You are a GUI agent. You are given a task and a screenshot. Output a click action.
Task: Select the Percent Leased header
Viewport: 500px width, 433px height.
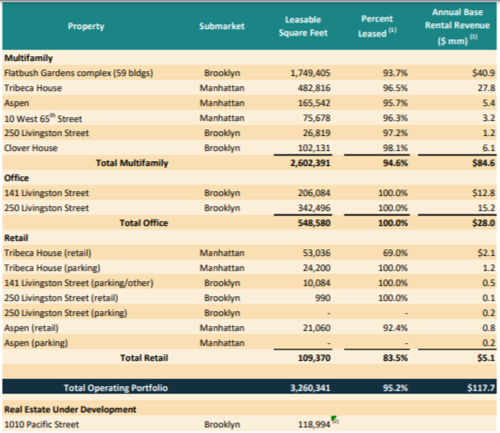click(377, 26)
